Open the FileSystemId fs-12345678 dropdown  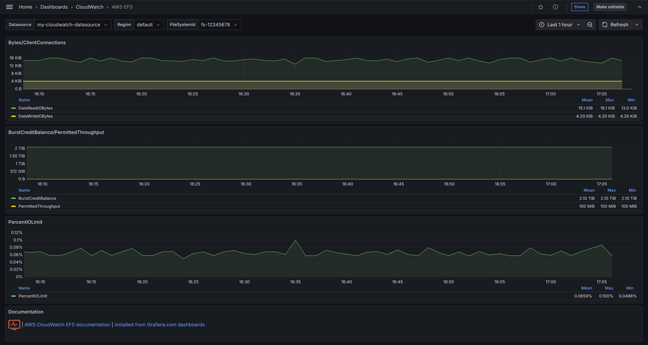[x=219, y=25]
